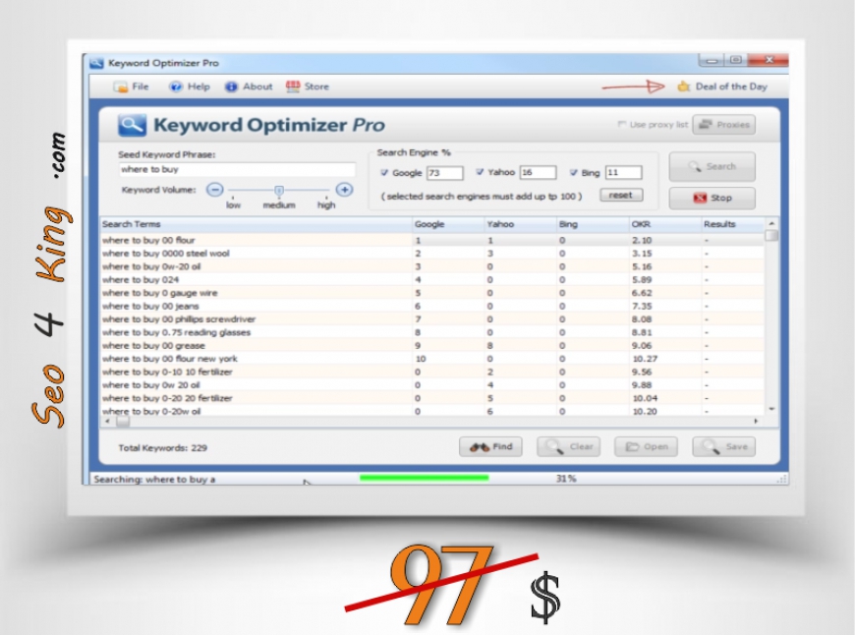Viewport: 855px width, 635px height.
Task: Click the horizontal scroll left arrow
Action: click(107, 421)
